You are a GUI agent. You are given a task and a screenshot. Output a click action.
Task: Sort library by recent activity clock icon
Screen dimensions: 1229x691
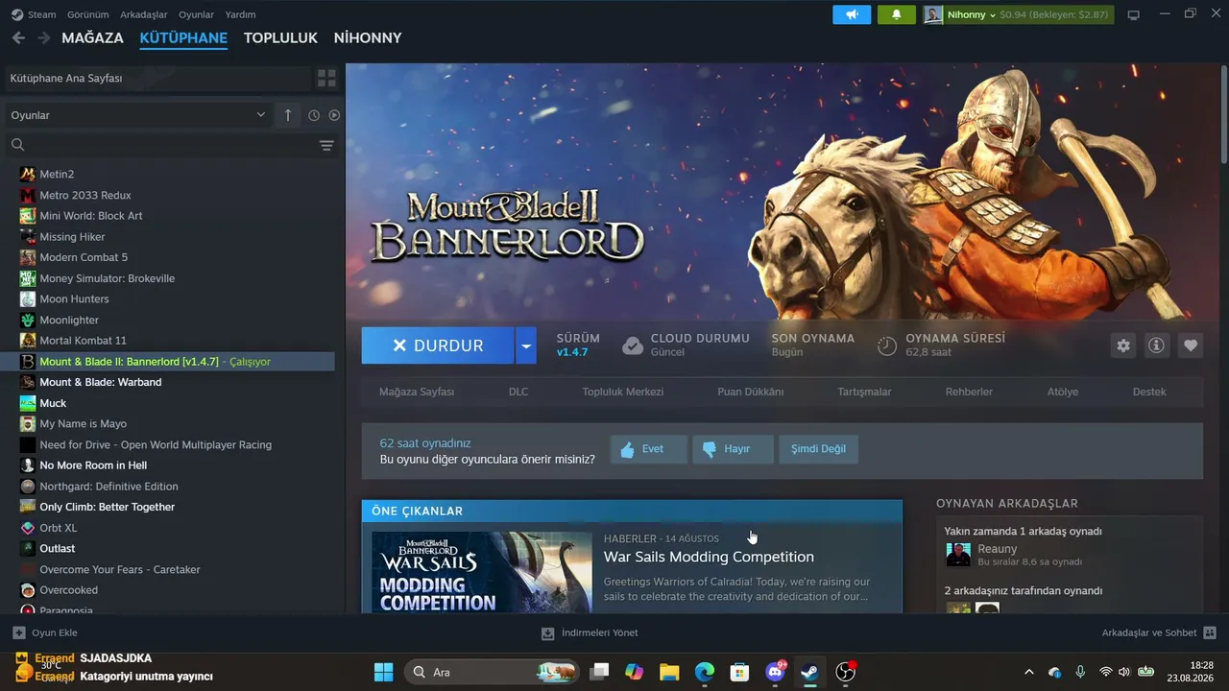[314, 115]
